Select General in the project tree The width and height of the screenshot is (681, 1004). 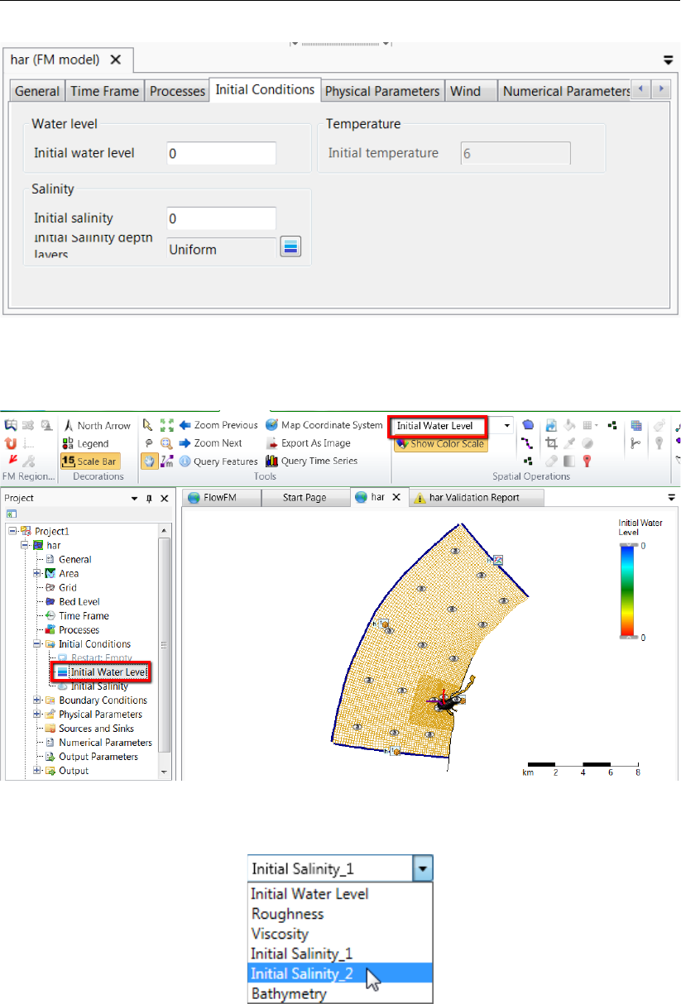(74, 559)
